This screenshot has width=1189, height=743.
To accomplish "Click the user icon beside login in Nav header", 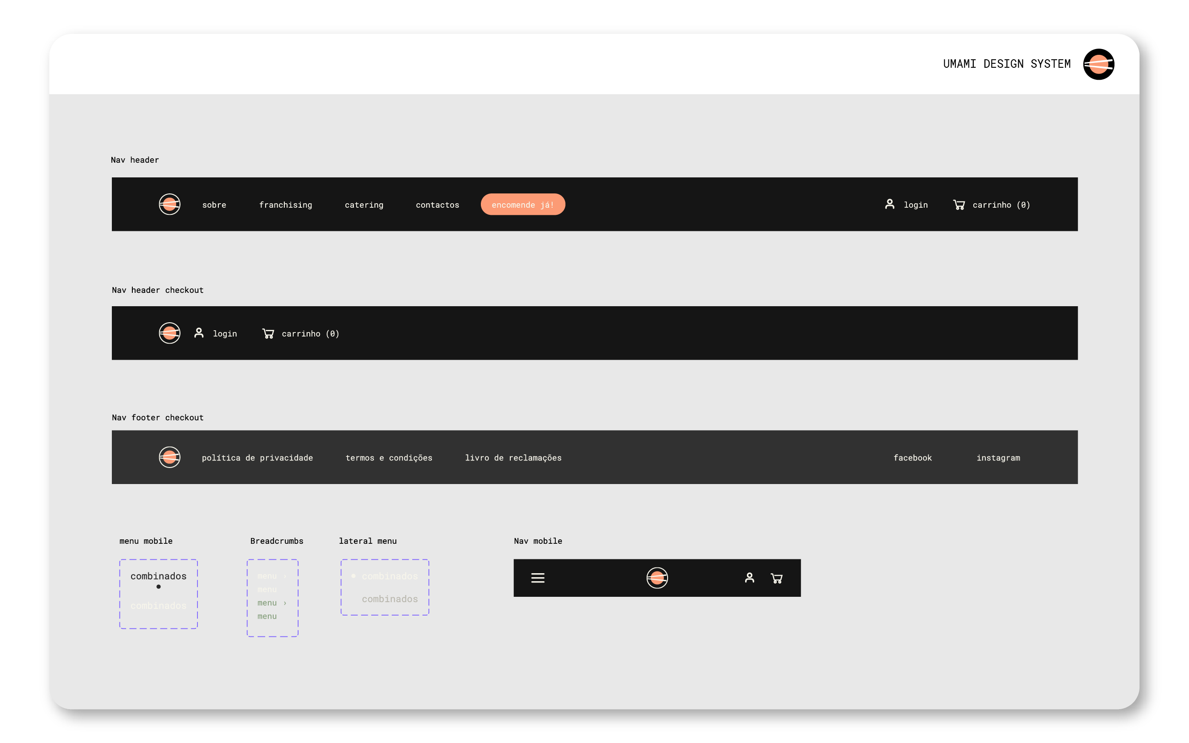I will [x=889, y=205].
